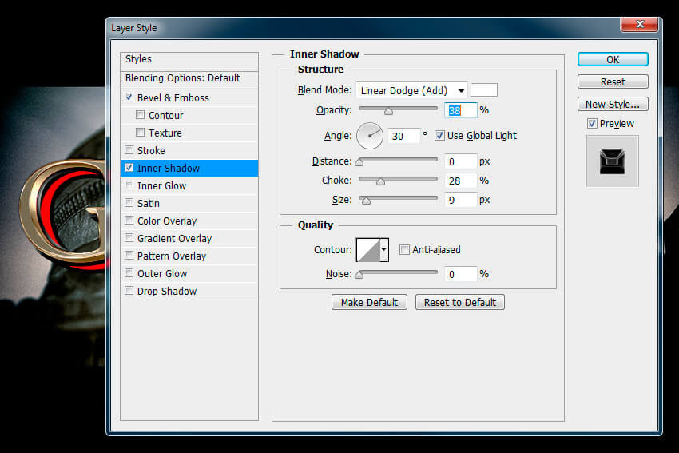Toggle Use Global Light checkbox
Viewport: 679px width, 453px height.
tap(439, 136)
